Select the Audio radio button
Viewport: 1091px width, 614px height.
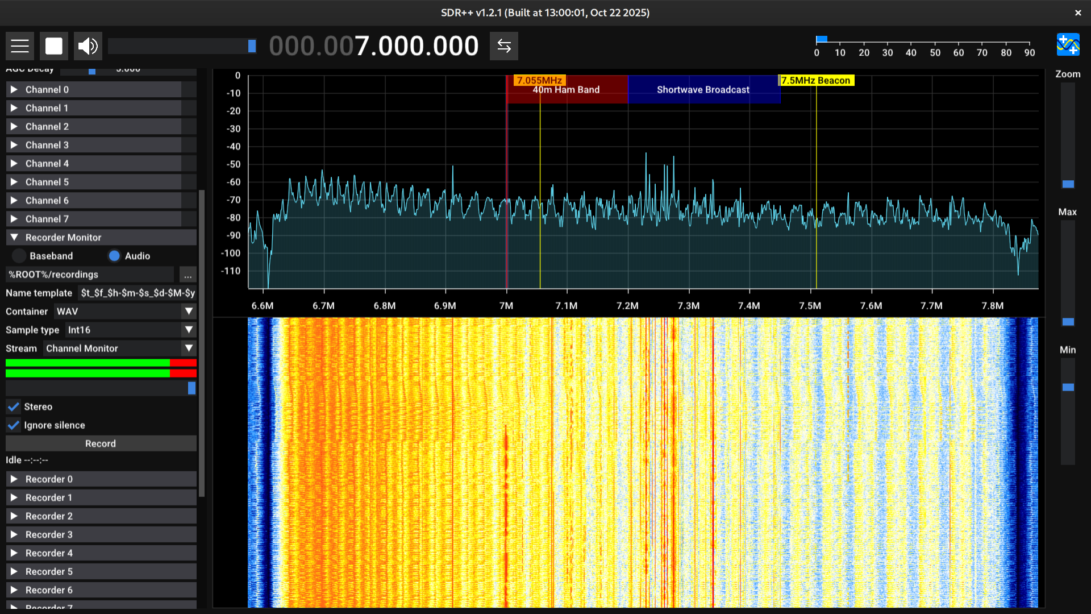pos(114,256)
